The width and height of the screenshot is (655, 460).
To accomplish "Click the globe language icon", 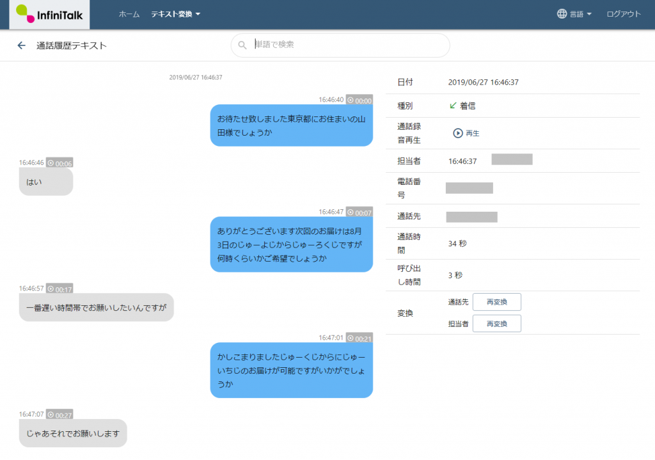I will [x=562, y=14].
